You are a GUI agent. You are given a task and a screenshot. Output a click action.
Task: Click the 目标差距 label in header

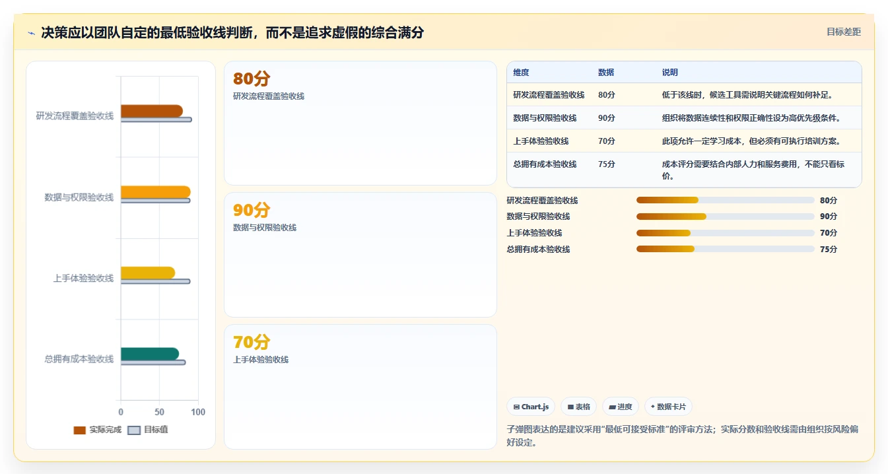[x=844, y=32]
